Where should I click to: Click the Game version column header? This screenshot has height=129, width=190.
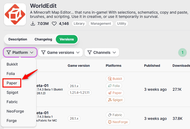pyautogui.click(x=79, y=66)
